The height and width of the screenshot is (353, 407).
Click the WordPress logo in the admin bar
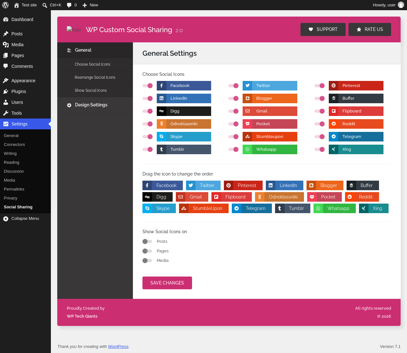(5, 5)
